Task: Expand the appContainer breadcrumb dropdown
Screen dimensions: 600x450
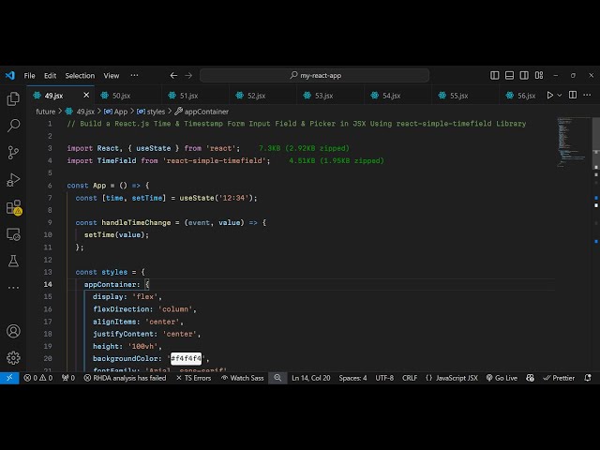Action: point(205,112)
